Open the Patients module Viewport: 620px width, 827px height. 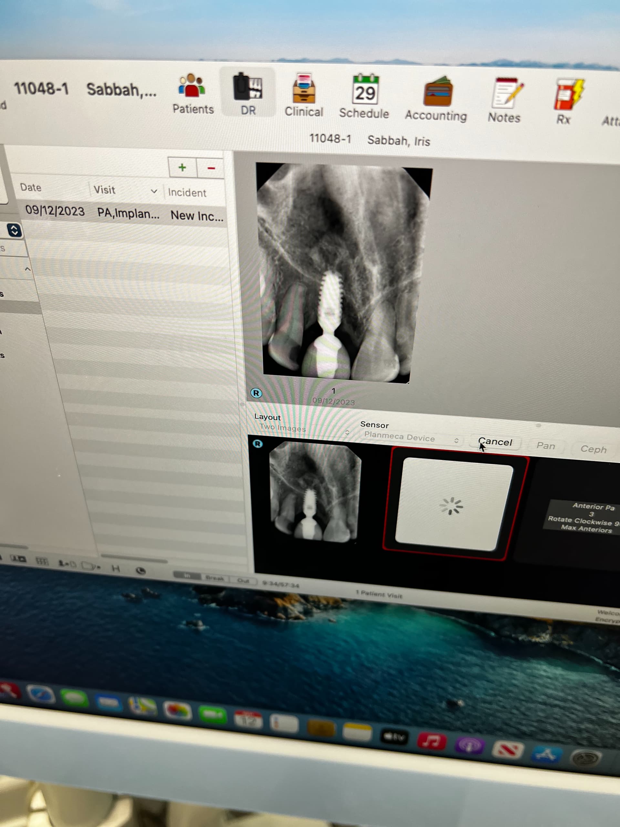pyautogui.click(x=193, y=95)
